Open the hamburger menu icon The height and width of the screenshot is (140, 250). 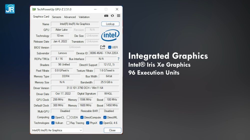point(118,16)
